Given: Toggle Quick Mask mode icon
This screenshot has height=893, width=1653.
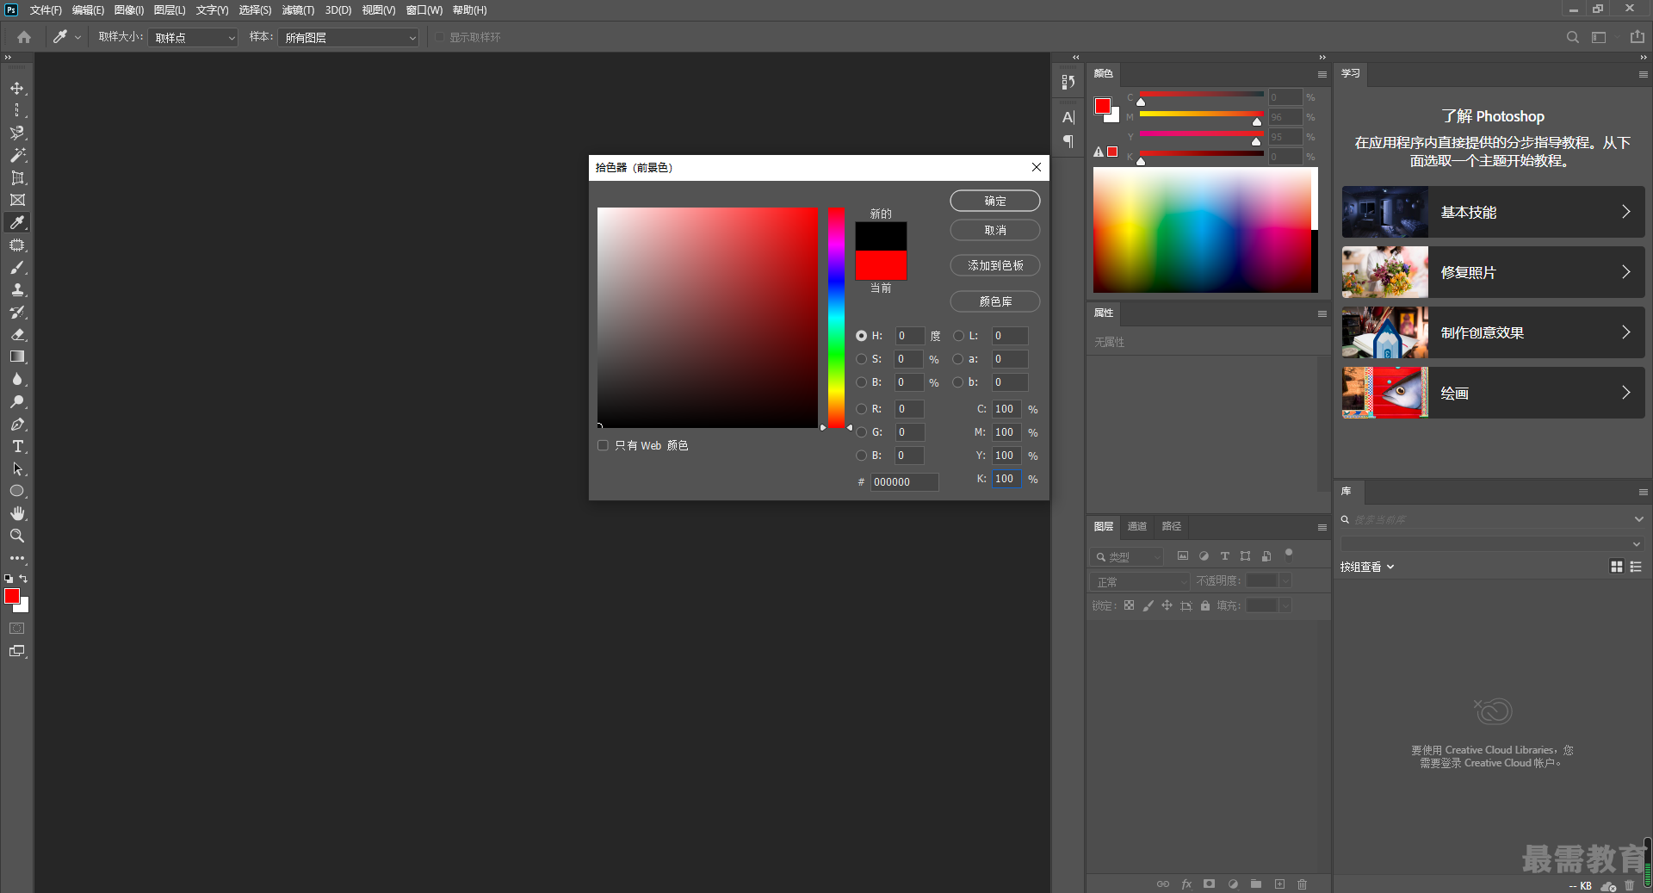Looking at the screenshot, I should [17, 629].
